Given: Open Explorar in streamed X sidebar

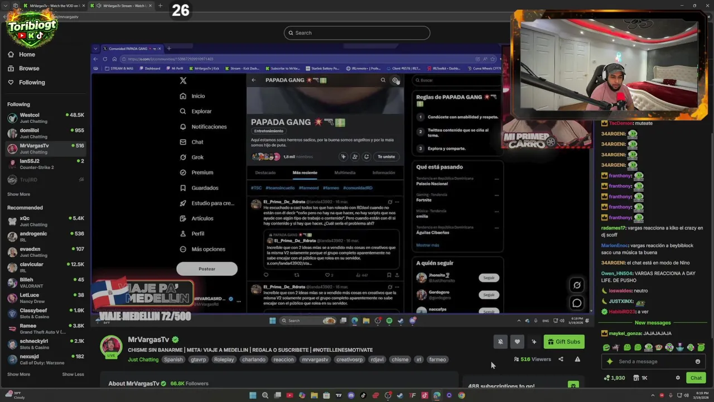Looking at the screenshot, I should pyautogui.click(x=195, y=111).
